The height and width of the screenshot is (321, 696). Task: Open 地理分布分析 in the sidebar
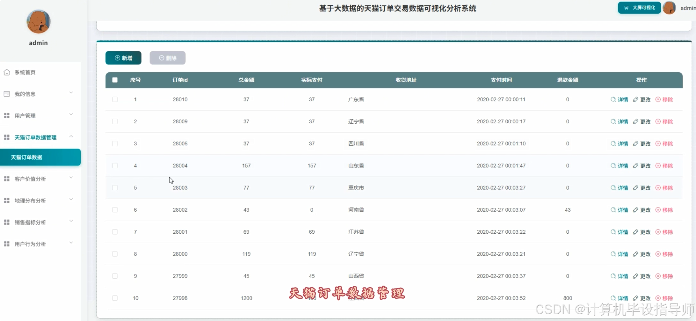[x=30, y=201]
